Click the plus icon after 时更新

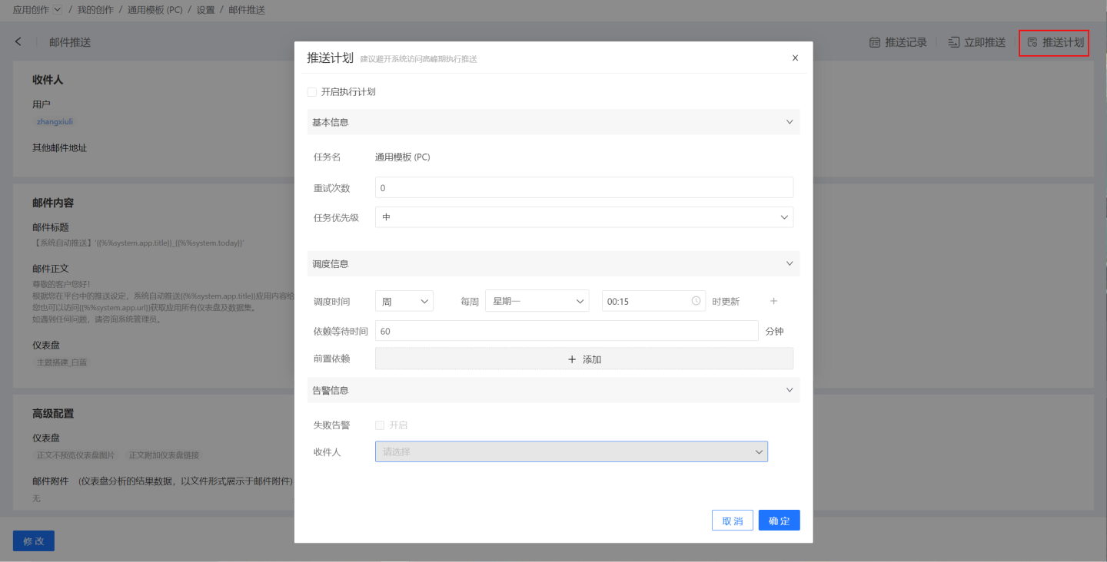tap(774, 301)
